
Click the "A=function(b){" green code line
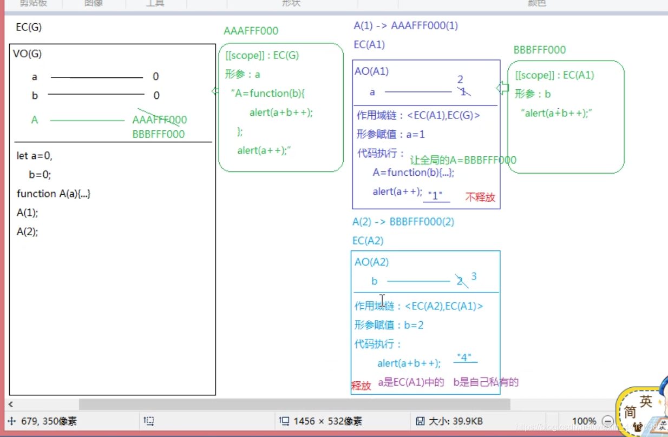269,94
